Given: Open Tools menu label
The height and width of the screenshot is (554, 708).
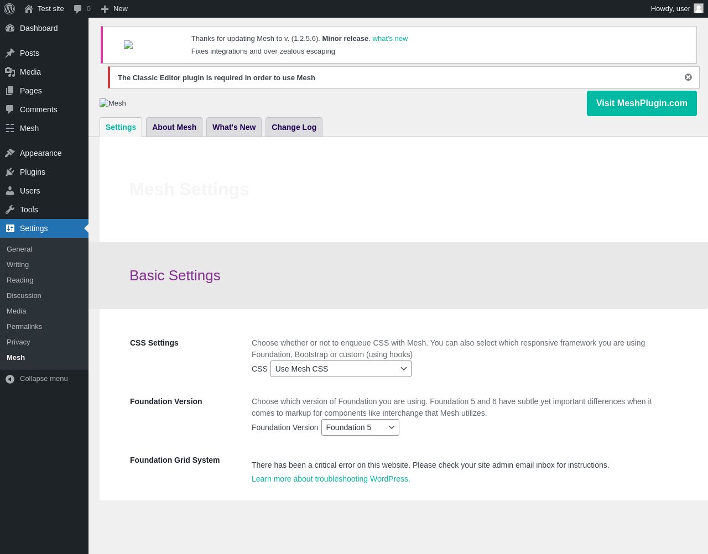Looking at the screenshot, I should [x=29, y=210].
